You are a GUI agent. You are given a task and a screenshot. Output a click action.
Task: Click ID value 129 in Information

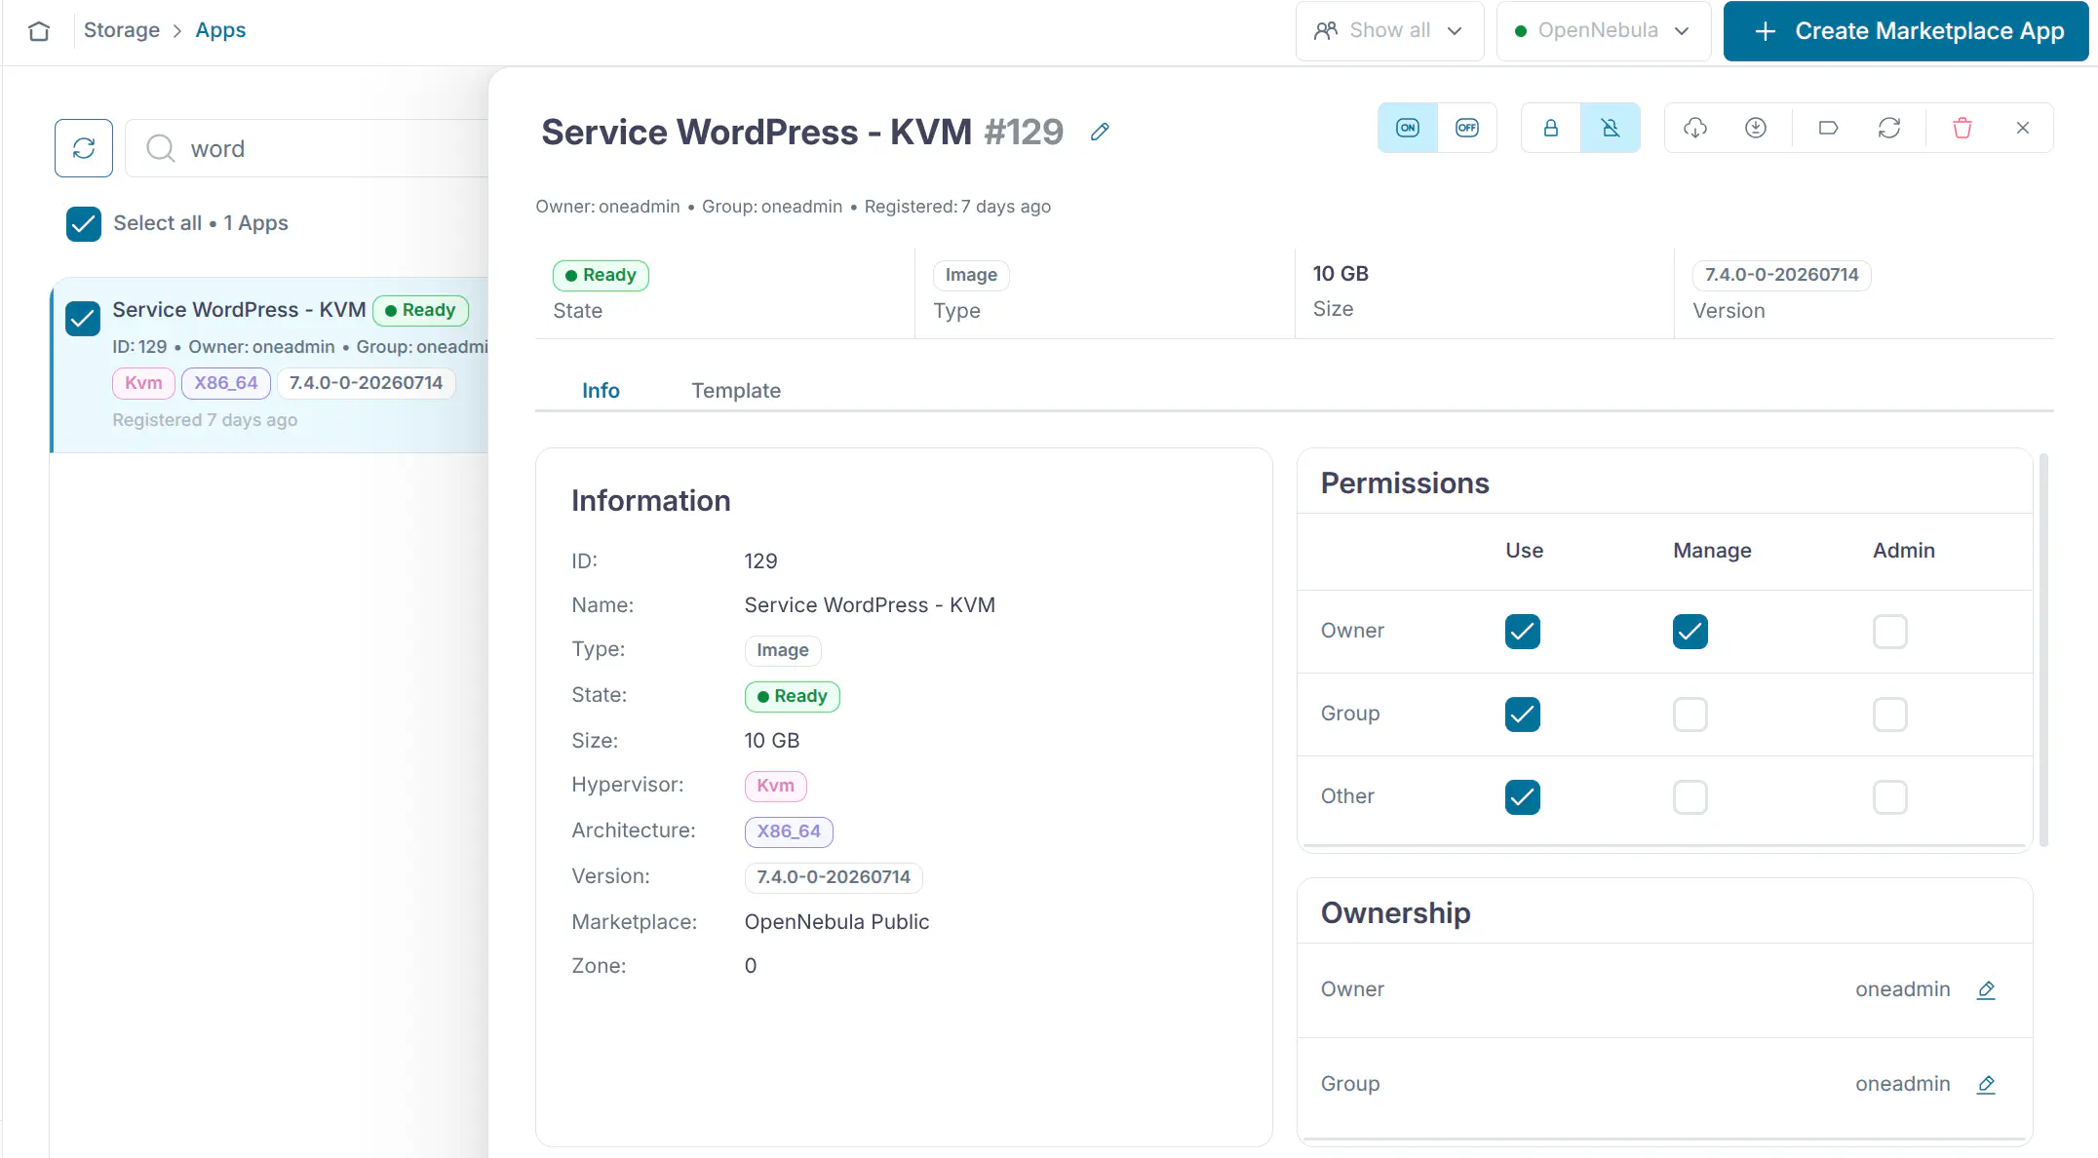[x=760, y=561]
